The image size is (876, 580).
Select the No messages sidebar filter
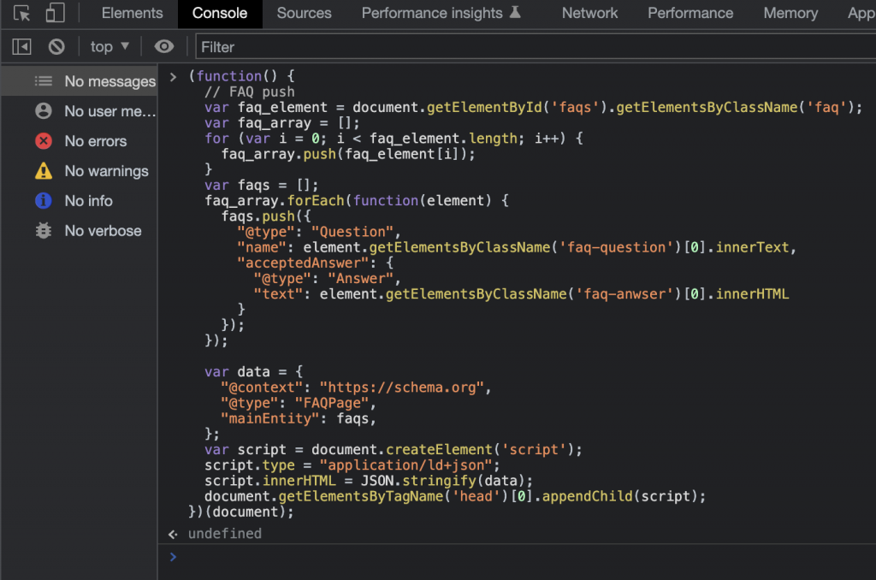click(80, 81)
